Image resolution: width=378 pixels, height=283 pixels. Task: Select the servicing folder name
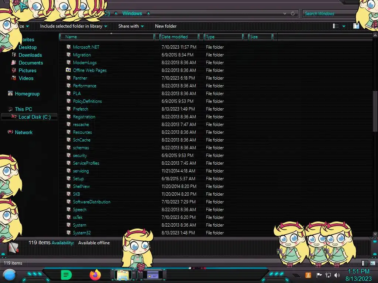click(81, 171)
